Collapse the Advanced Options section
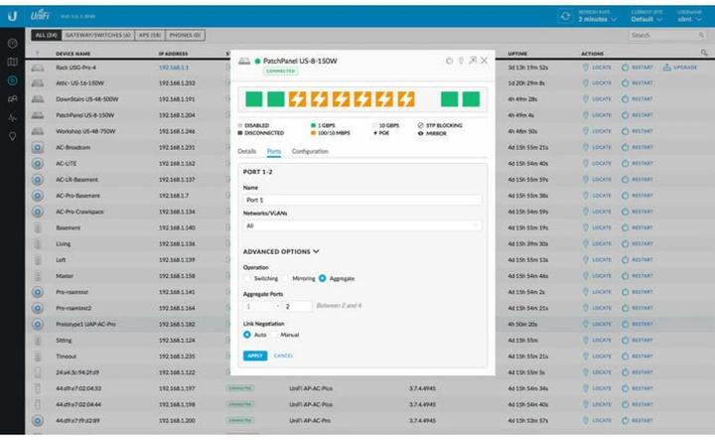Viewport: 715px width, 440px height. pyautogui.click(x=281, y=251)
